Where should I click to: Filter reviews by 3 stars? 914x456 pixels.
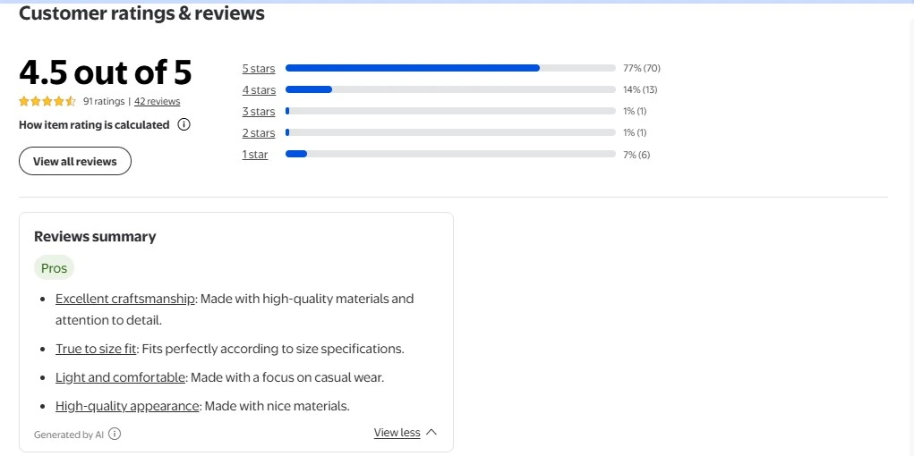coord(259,112)
